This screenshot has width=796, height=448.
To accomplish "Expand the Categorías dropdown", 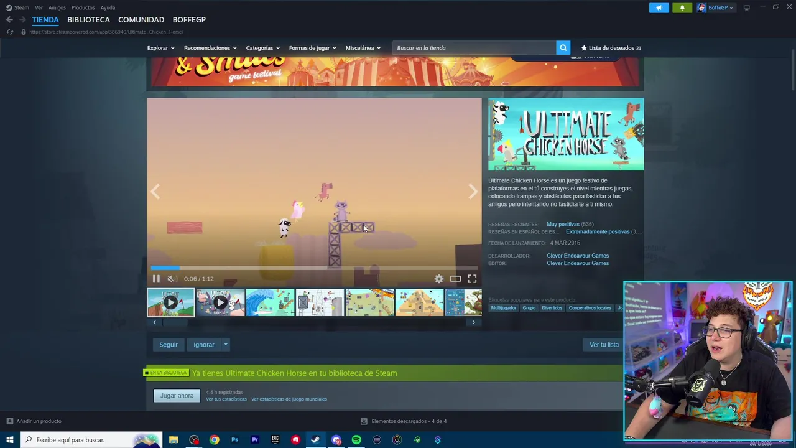I will tap(262, 48).
